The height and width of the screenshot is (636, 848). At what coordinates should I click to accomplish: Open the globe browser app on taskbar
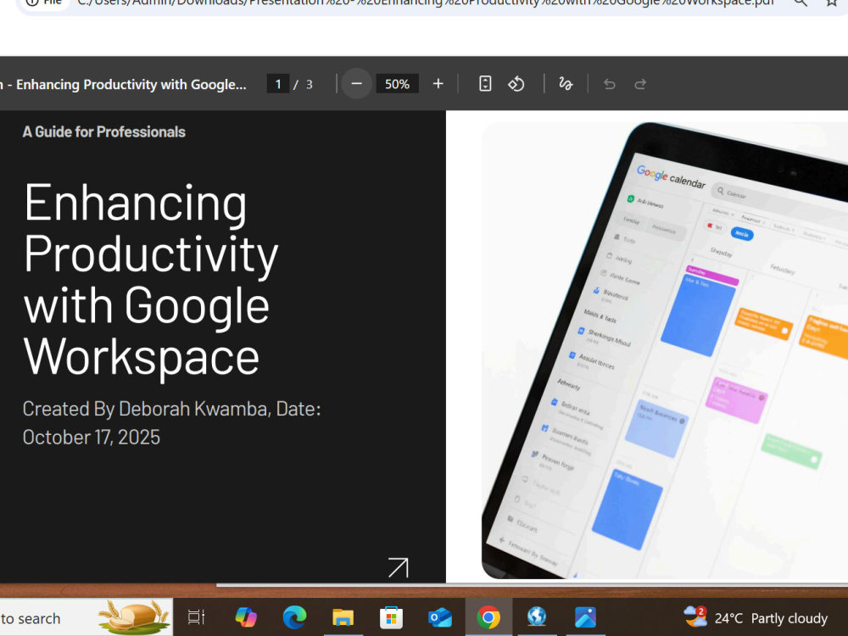point(537,617)
